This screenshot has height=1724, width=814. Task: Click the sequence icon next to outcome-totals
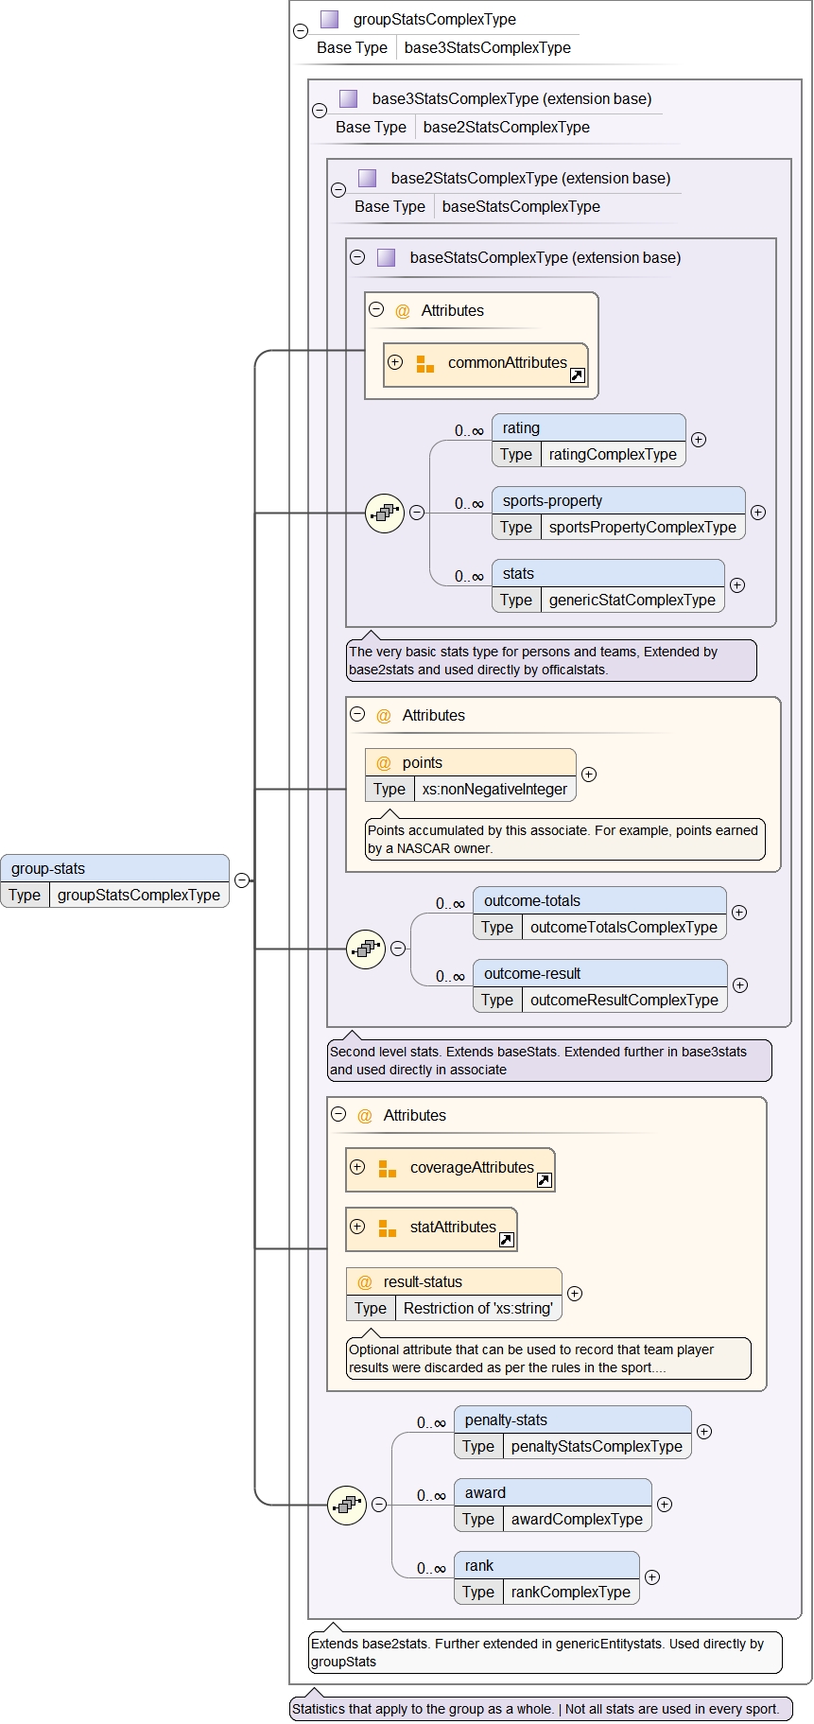click(365, 949)
